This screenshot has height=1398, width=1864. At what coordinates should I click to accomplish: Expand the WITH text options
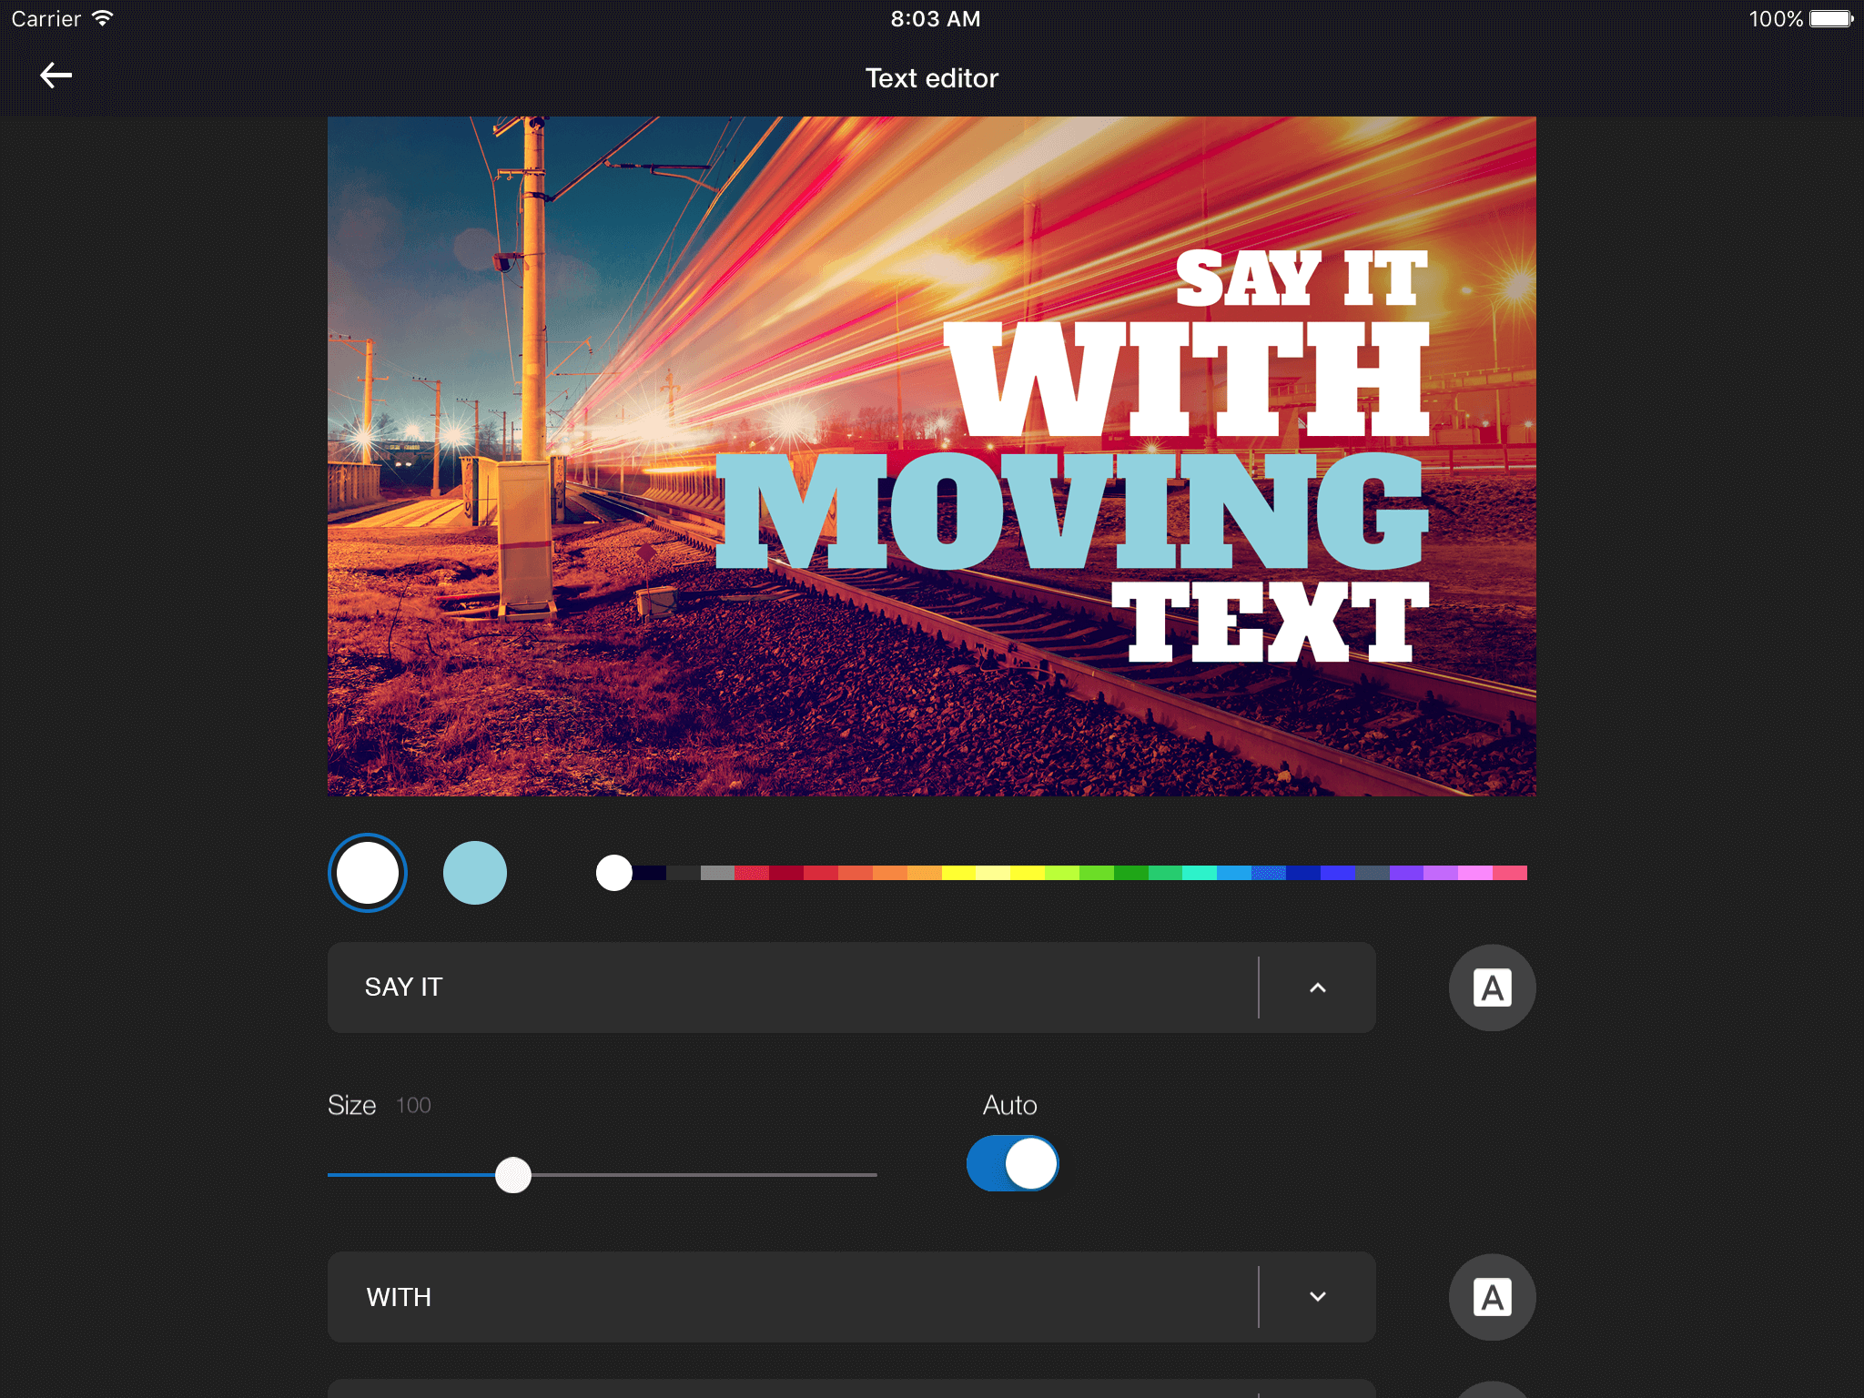(1317, 1297)
